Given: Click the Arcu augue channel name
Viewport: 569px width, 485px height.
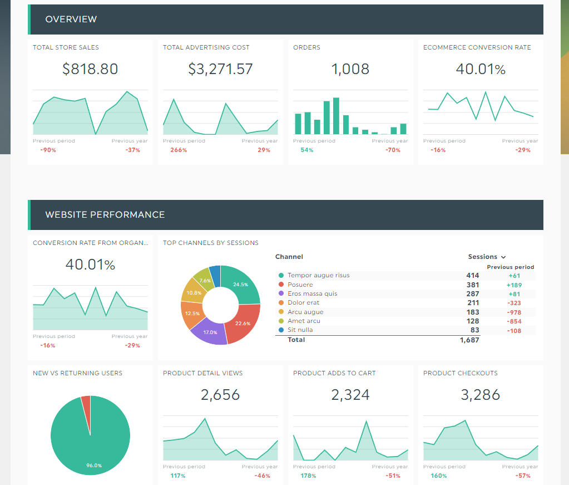Looking at the screenshot, I should [x=305, y=312].
